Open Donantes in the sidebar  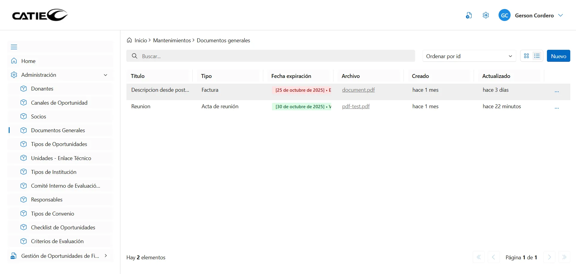(x=42, y=89)
